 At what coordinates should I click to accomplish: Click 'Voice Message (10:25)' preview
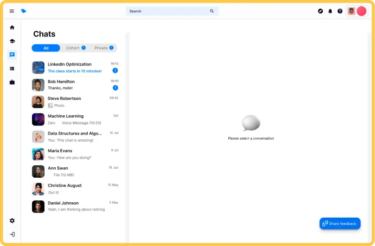coord(82,123)
